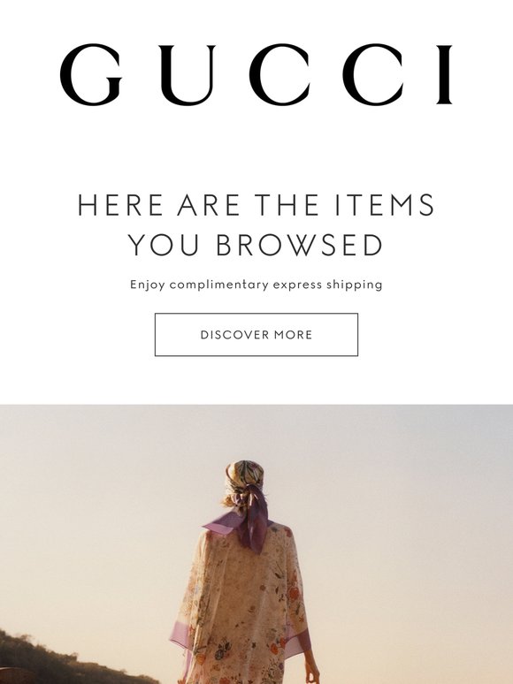This screenshot has height=684, width=513.
Task: Click the middle U letter of the logo
Action: pos(188,75)
